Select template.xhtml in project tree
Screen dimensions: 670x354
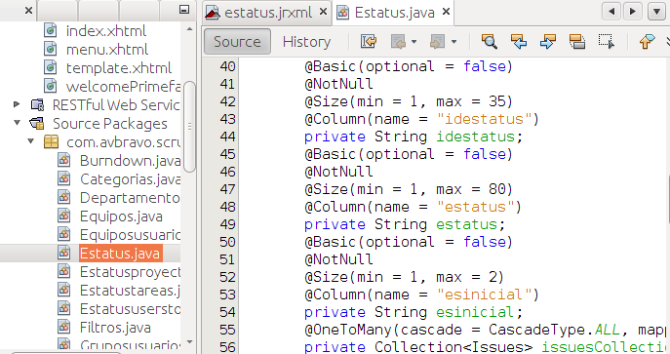coord(119,68)
